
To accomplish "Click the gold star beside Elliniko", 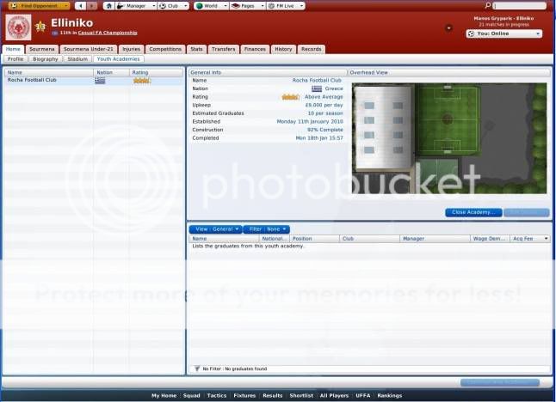I will [40, 26].
